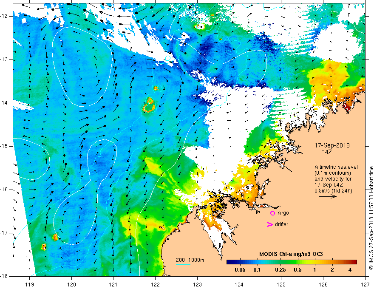The image size is (374, 289).
Task: Click the colorbar value '0.25'
Action: pyautogui.click(x=280, y=270)
